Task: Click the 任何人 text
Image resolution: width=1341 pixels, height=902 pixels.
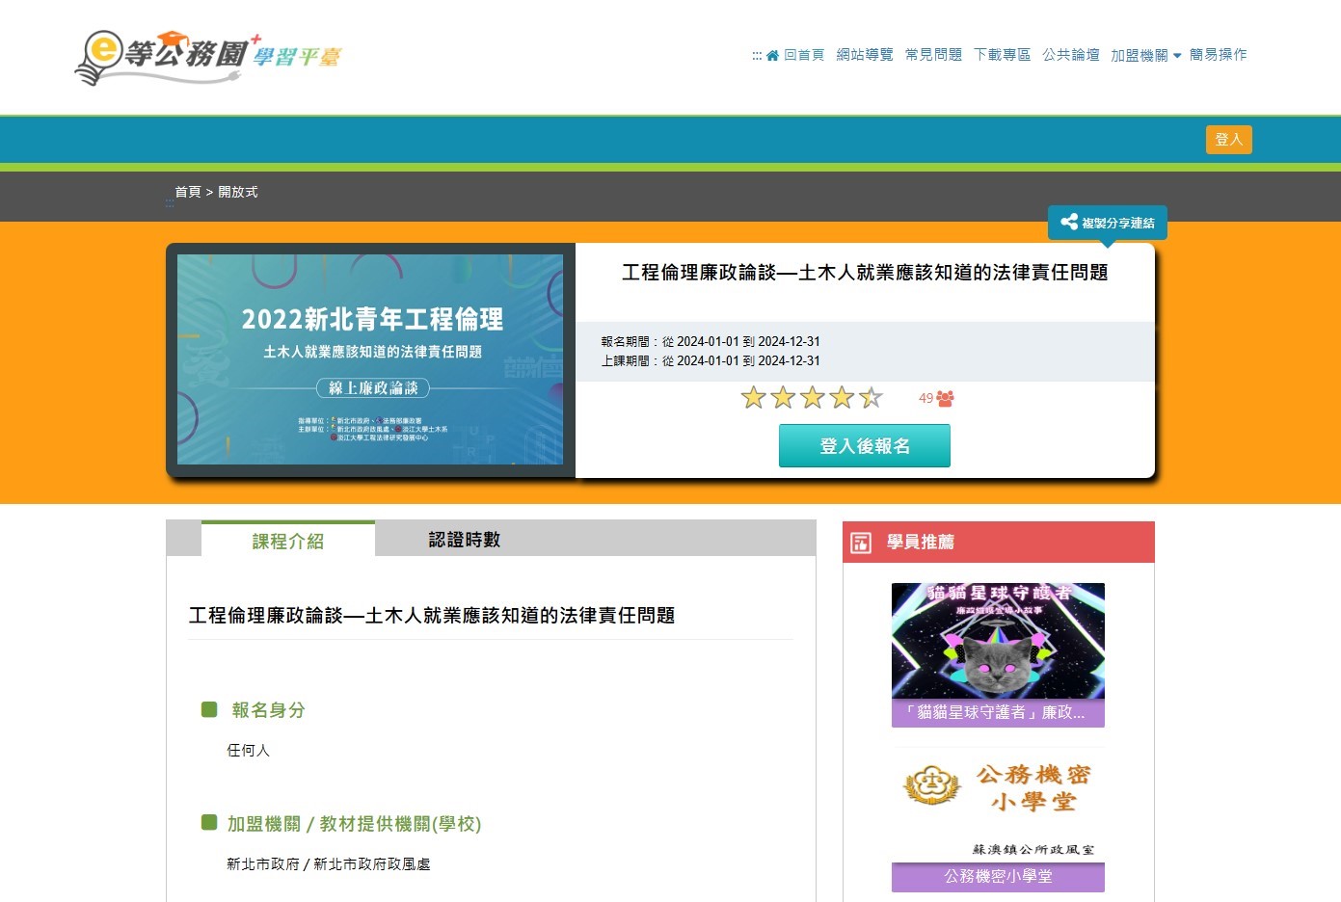Action: pyautogui.click(x=248, y=750)
